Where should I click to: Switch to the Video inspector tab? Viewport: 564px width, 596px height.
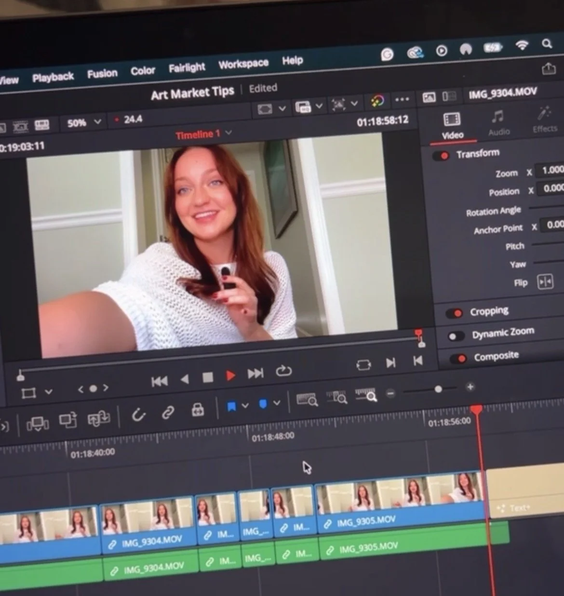click(452, 126)
